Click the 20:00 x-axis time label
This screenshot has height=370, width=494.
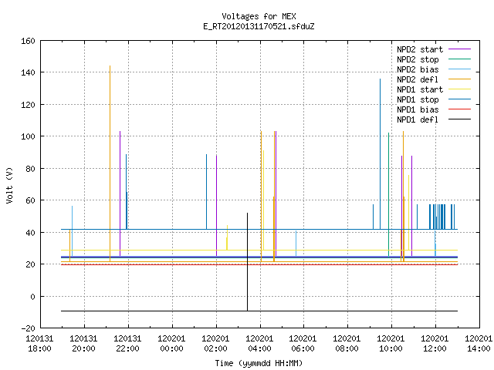point(83,348)
